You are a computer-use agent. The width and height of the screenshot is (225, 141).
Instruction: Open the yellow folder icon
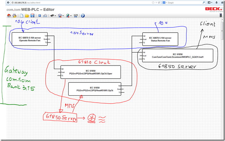(x=27, y=16)
